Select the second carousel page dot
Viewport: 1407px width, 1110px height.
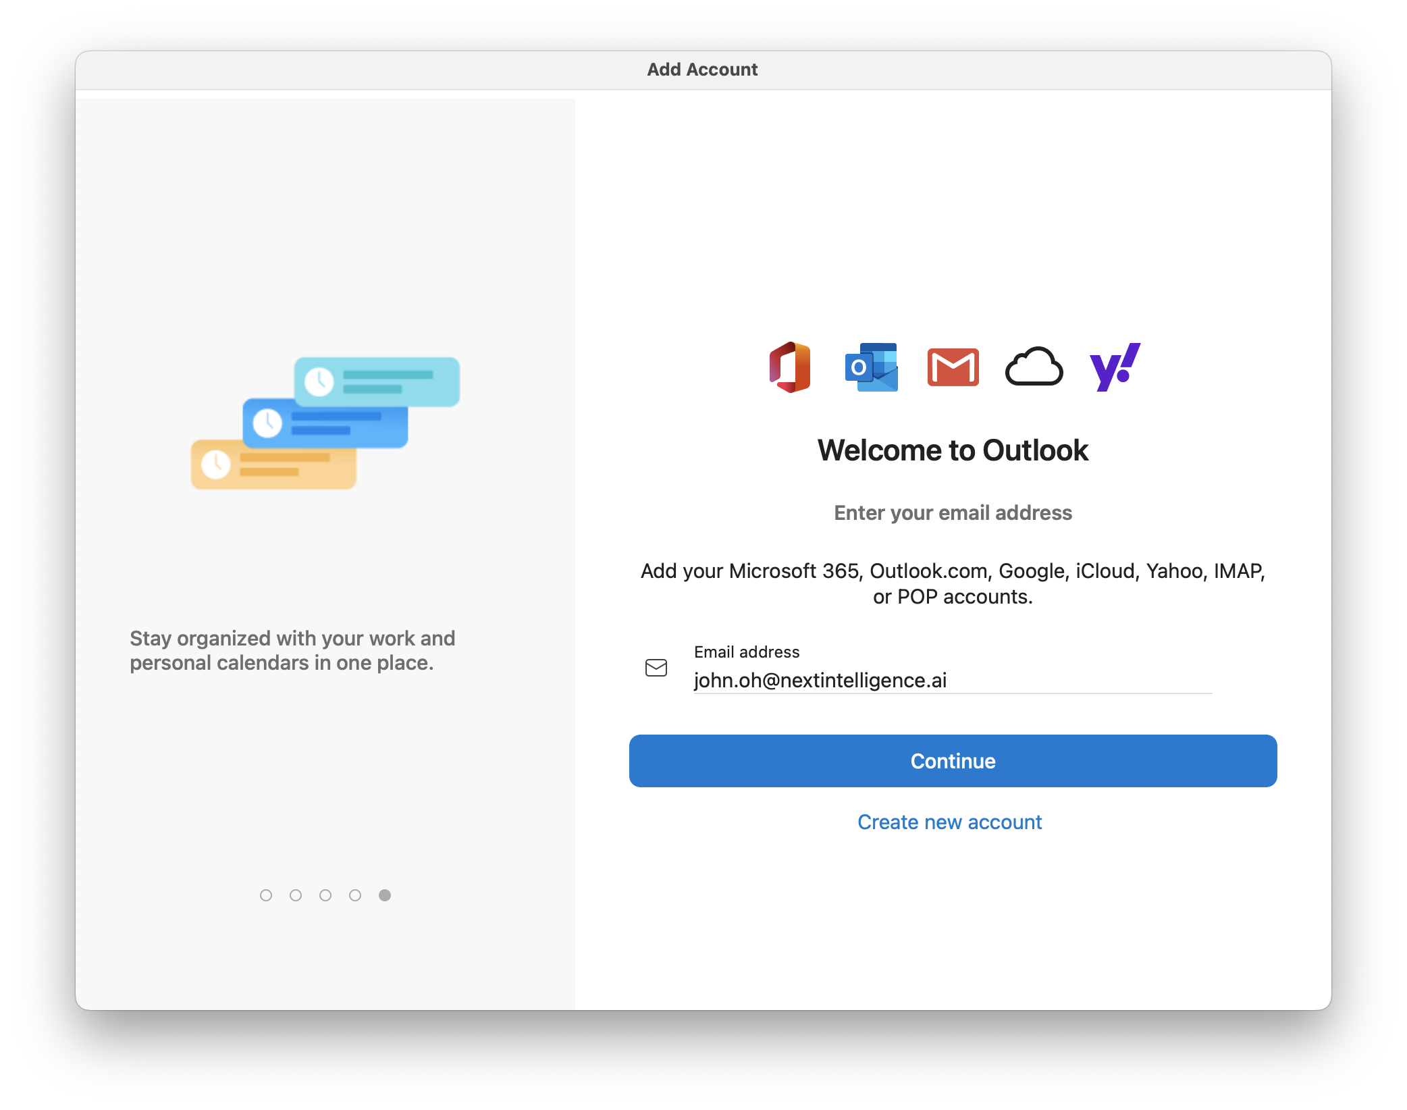[296, 895]
